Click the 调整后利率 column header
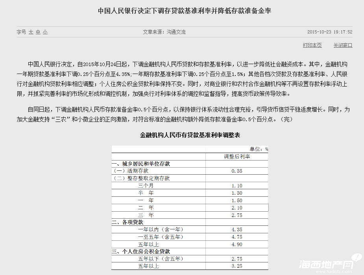 pyautogui.click(x=237, y=157)
